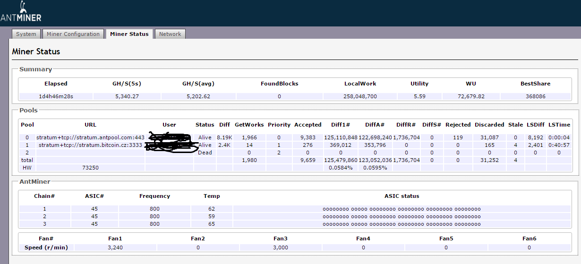Click the Priority column header
Screen dimensions: 581x264
point(279,125)
